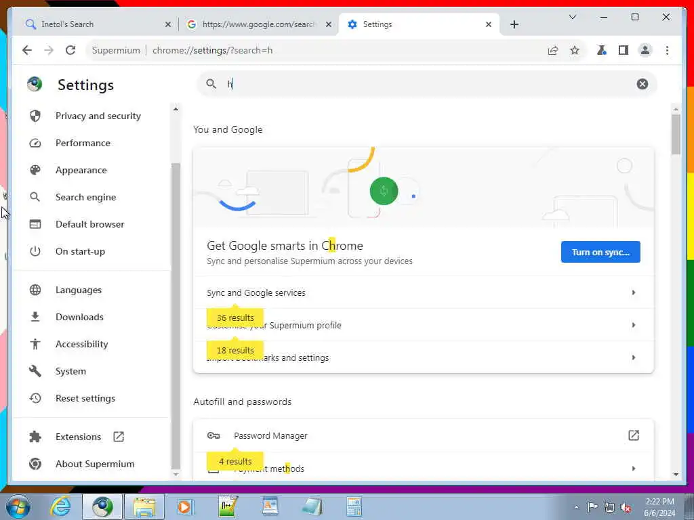Click the sidebar scroll down arrow

pyautogui.click(x=176, y=475)
